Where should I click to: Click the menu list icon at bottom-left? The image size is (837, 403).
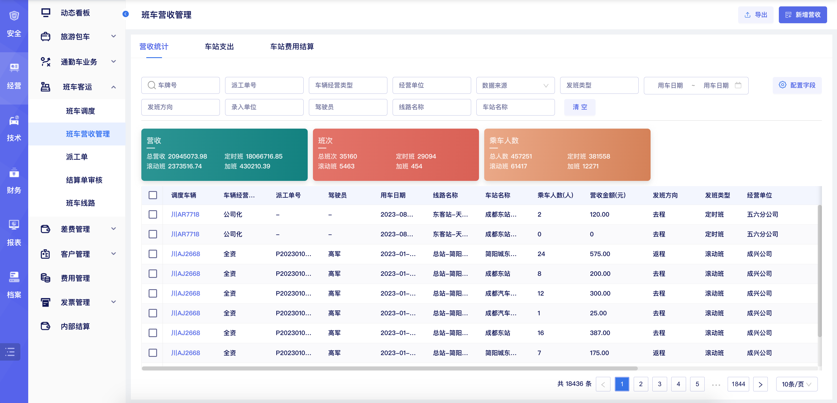pos(10,352)
